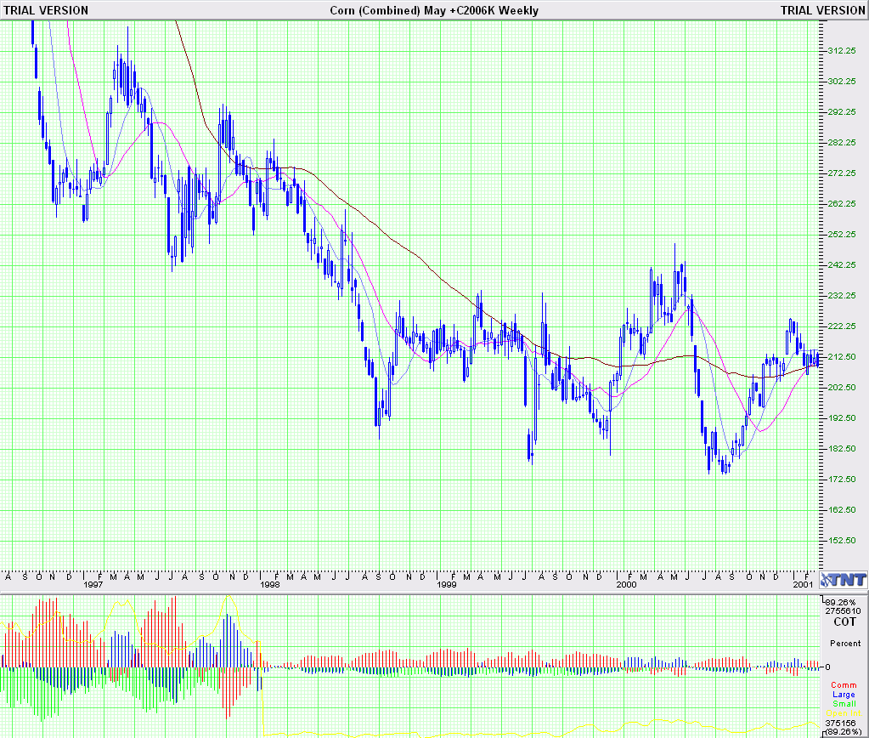Viewport: 869px width, 738px height.
Task: Click the 2001 year label on time axis
Action: tap(803, 584)
